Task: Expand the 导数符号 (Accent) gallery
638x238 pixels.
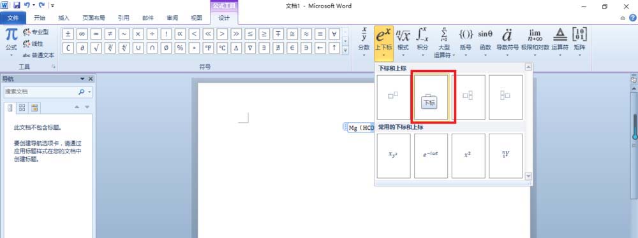Action: pos(507,42)
